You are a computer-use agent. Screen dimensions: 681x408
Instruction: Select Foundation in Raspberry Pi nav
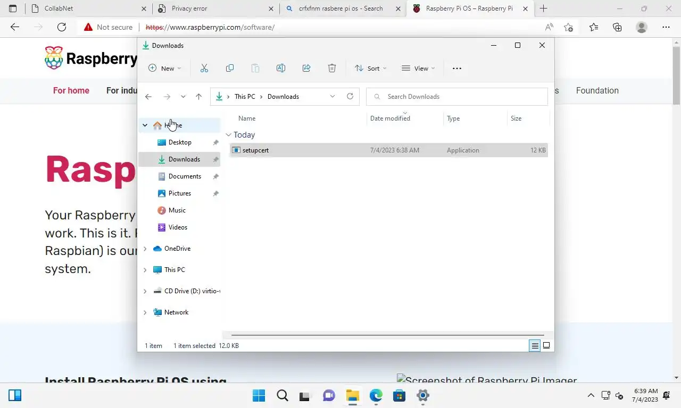point(597,90)
